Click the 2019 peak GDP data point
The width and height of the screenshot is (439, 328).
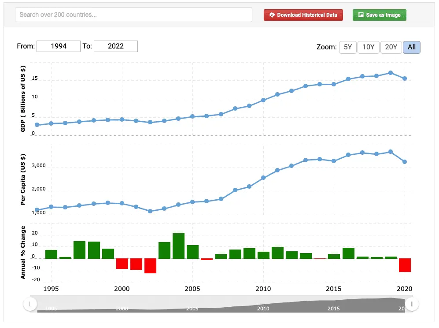[391, 73]
